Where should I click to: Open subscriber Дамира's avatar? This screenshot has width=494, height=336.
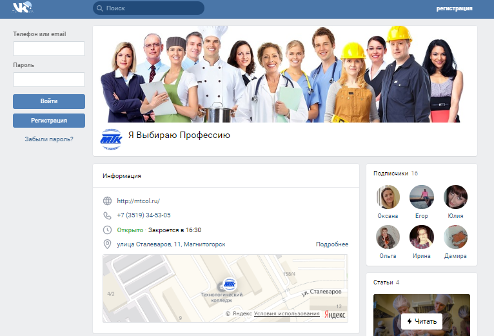tap(455, 237)
